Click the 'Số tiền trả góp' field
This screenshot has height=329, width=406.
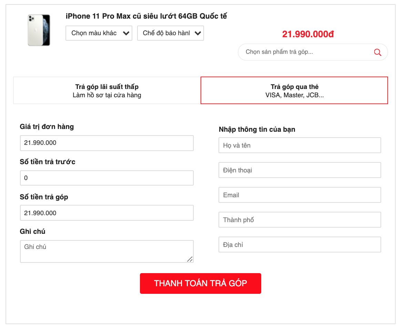coord(107,213)
